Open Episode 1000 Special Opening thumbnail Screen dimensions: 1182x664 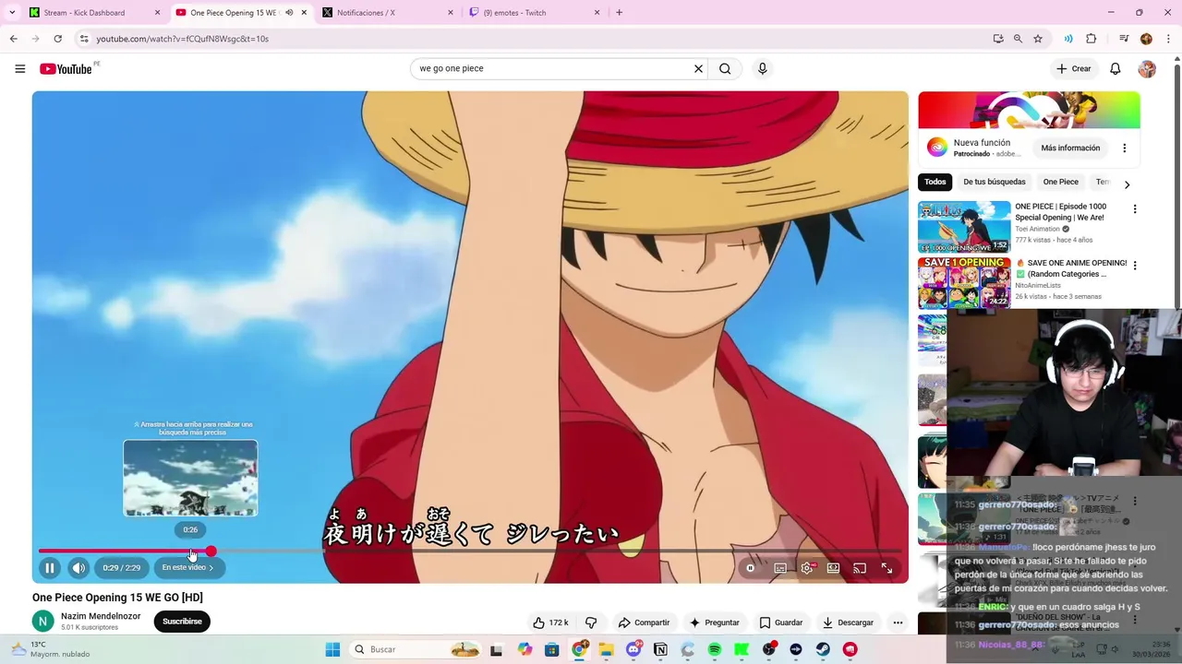[x=964, y=227]
